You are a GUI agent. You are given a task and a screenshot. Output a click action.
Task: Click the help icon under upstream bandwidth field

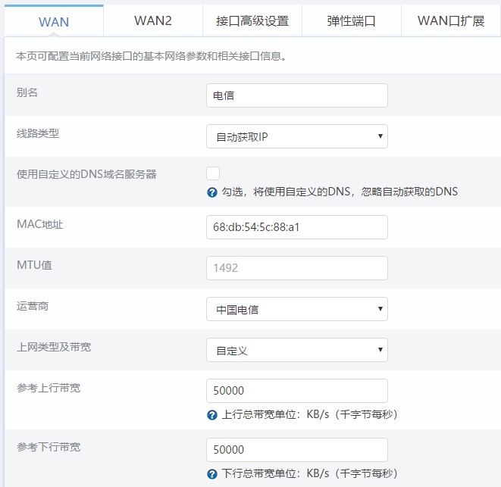(212, 414)
